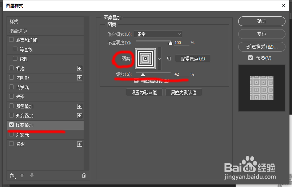Open 图案叠加 settings row
Screen dimensions: 292x187
(45, 125)
